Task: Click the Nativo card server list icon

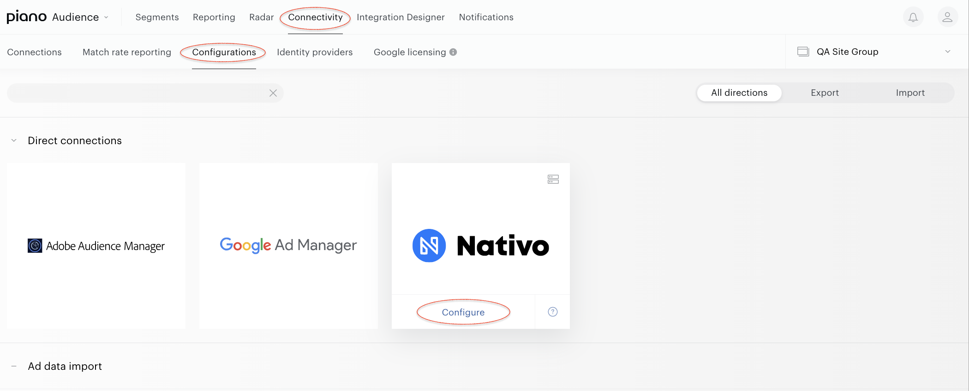Action: (x=553, y=179)
